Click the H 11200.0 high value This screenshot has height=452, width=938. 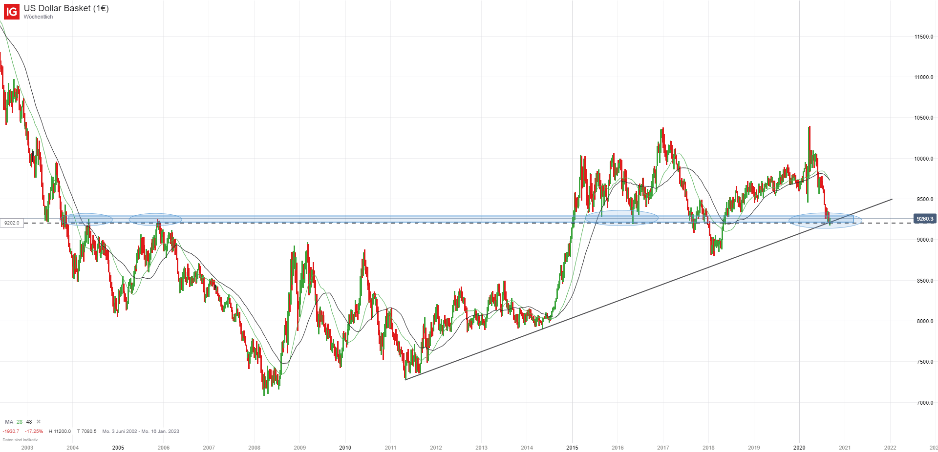[x=60, y=431]
